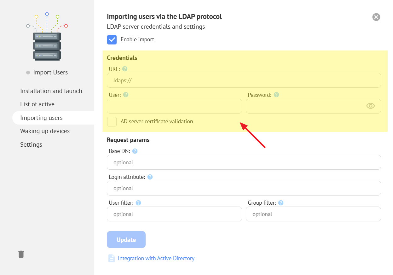Open Settings in the sidebar
This screenshot has width=393, height=275.
click(31, 144)
